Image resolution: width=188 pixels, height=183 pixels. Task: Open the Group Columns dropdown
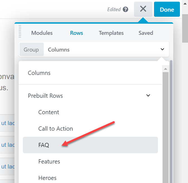click(x=94, y=49)
